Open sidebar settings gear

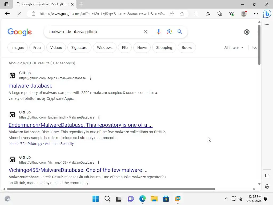[x=267, y=186]
